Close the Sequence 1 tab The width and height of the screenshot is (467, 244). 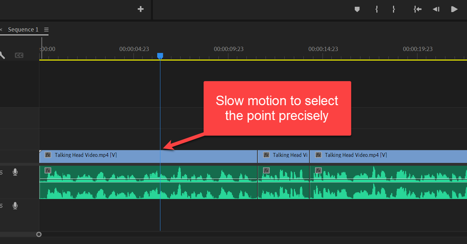tap(1, 29)
